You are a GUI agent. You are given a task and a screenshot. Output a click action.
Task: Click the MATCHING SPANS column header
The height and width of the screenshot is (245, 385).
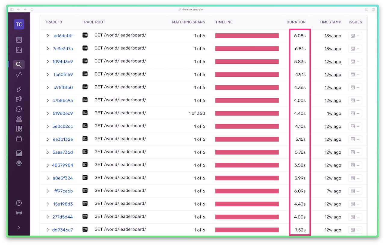(189, 22)
